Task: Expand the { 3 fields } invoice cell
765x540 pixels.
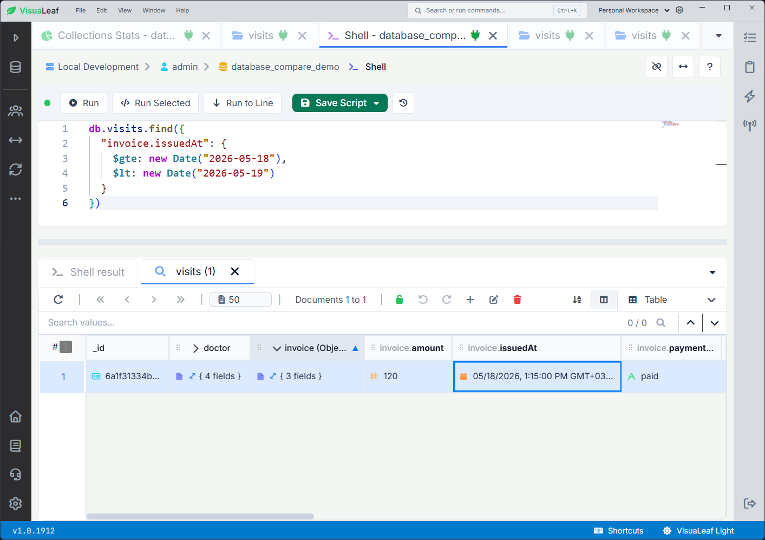Action: point(273,376)
